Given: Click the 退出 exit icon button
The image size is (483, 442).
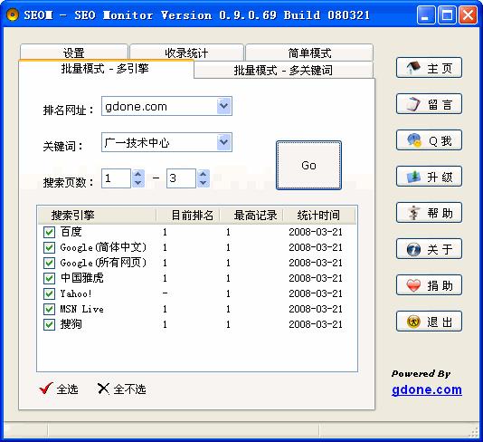Looking at the screenshot, I should pos(429,322).
